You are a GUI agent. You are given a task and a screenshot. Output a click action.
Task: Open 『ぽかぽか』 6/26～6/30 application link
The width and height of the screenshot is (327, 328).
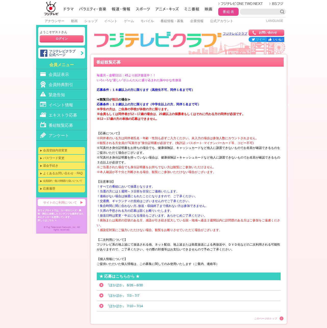point(125,285)
